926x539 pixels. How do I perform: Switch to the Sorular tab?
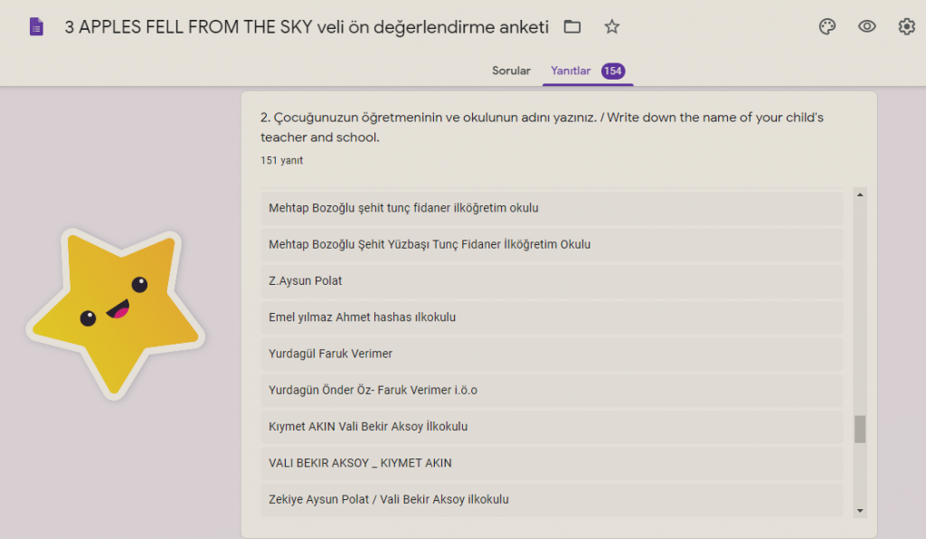[511, 71]
